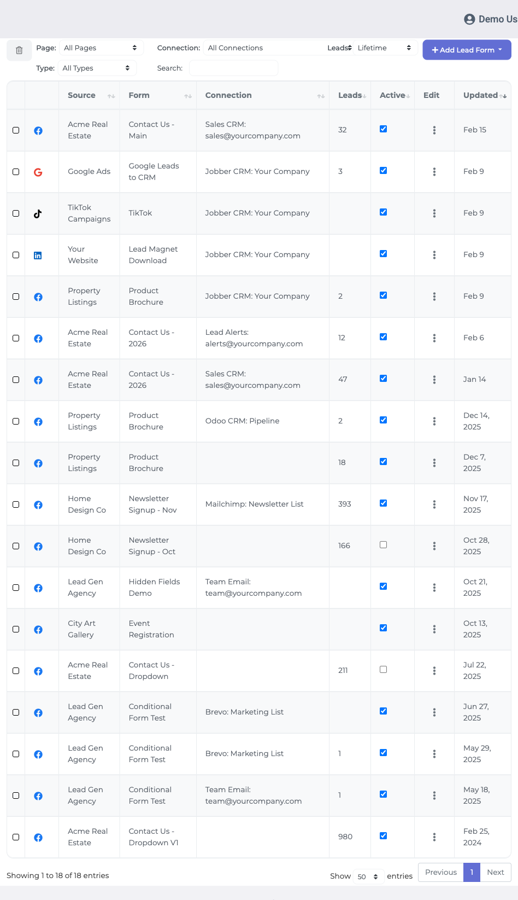Viewport: 518px width, 900px height.
Task: Click the '393' leads count
Action: (345, 504)
